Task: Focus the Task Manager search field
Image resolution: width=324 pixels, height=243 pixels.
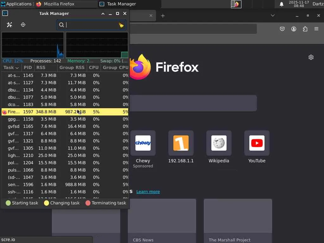Action: click(x=91, y=25)
